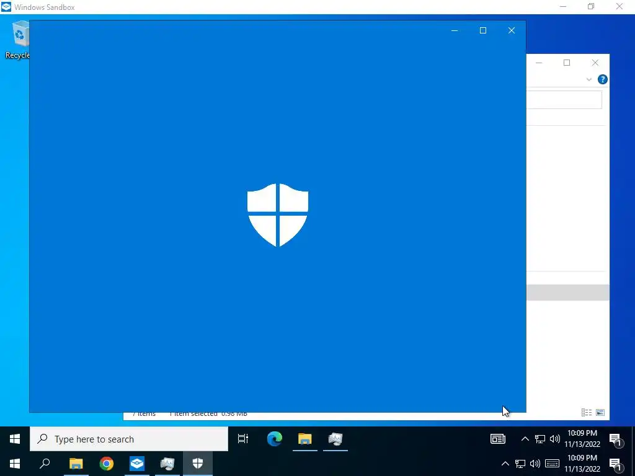This screenshot has height=476, width=635.
Task: Close the Windows Security splash window
Action: pos(512,30)
